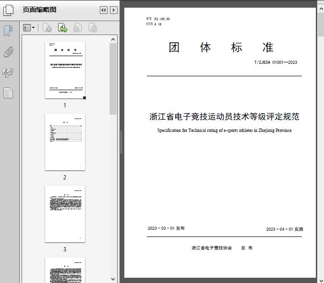Click the panel splitter grip handle
Image resolution: width=324 pixels, height=283 pixels.
coord(121,142)
